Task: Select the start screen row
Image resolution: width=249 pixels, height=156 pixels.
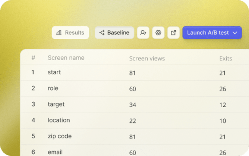Action: pyautogui.click(x=135, y=72)
